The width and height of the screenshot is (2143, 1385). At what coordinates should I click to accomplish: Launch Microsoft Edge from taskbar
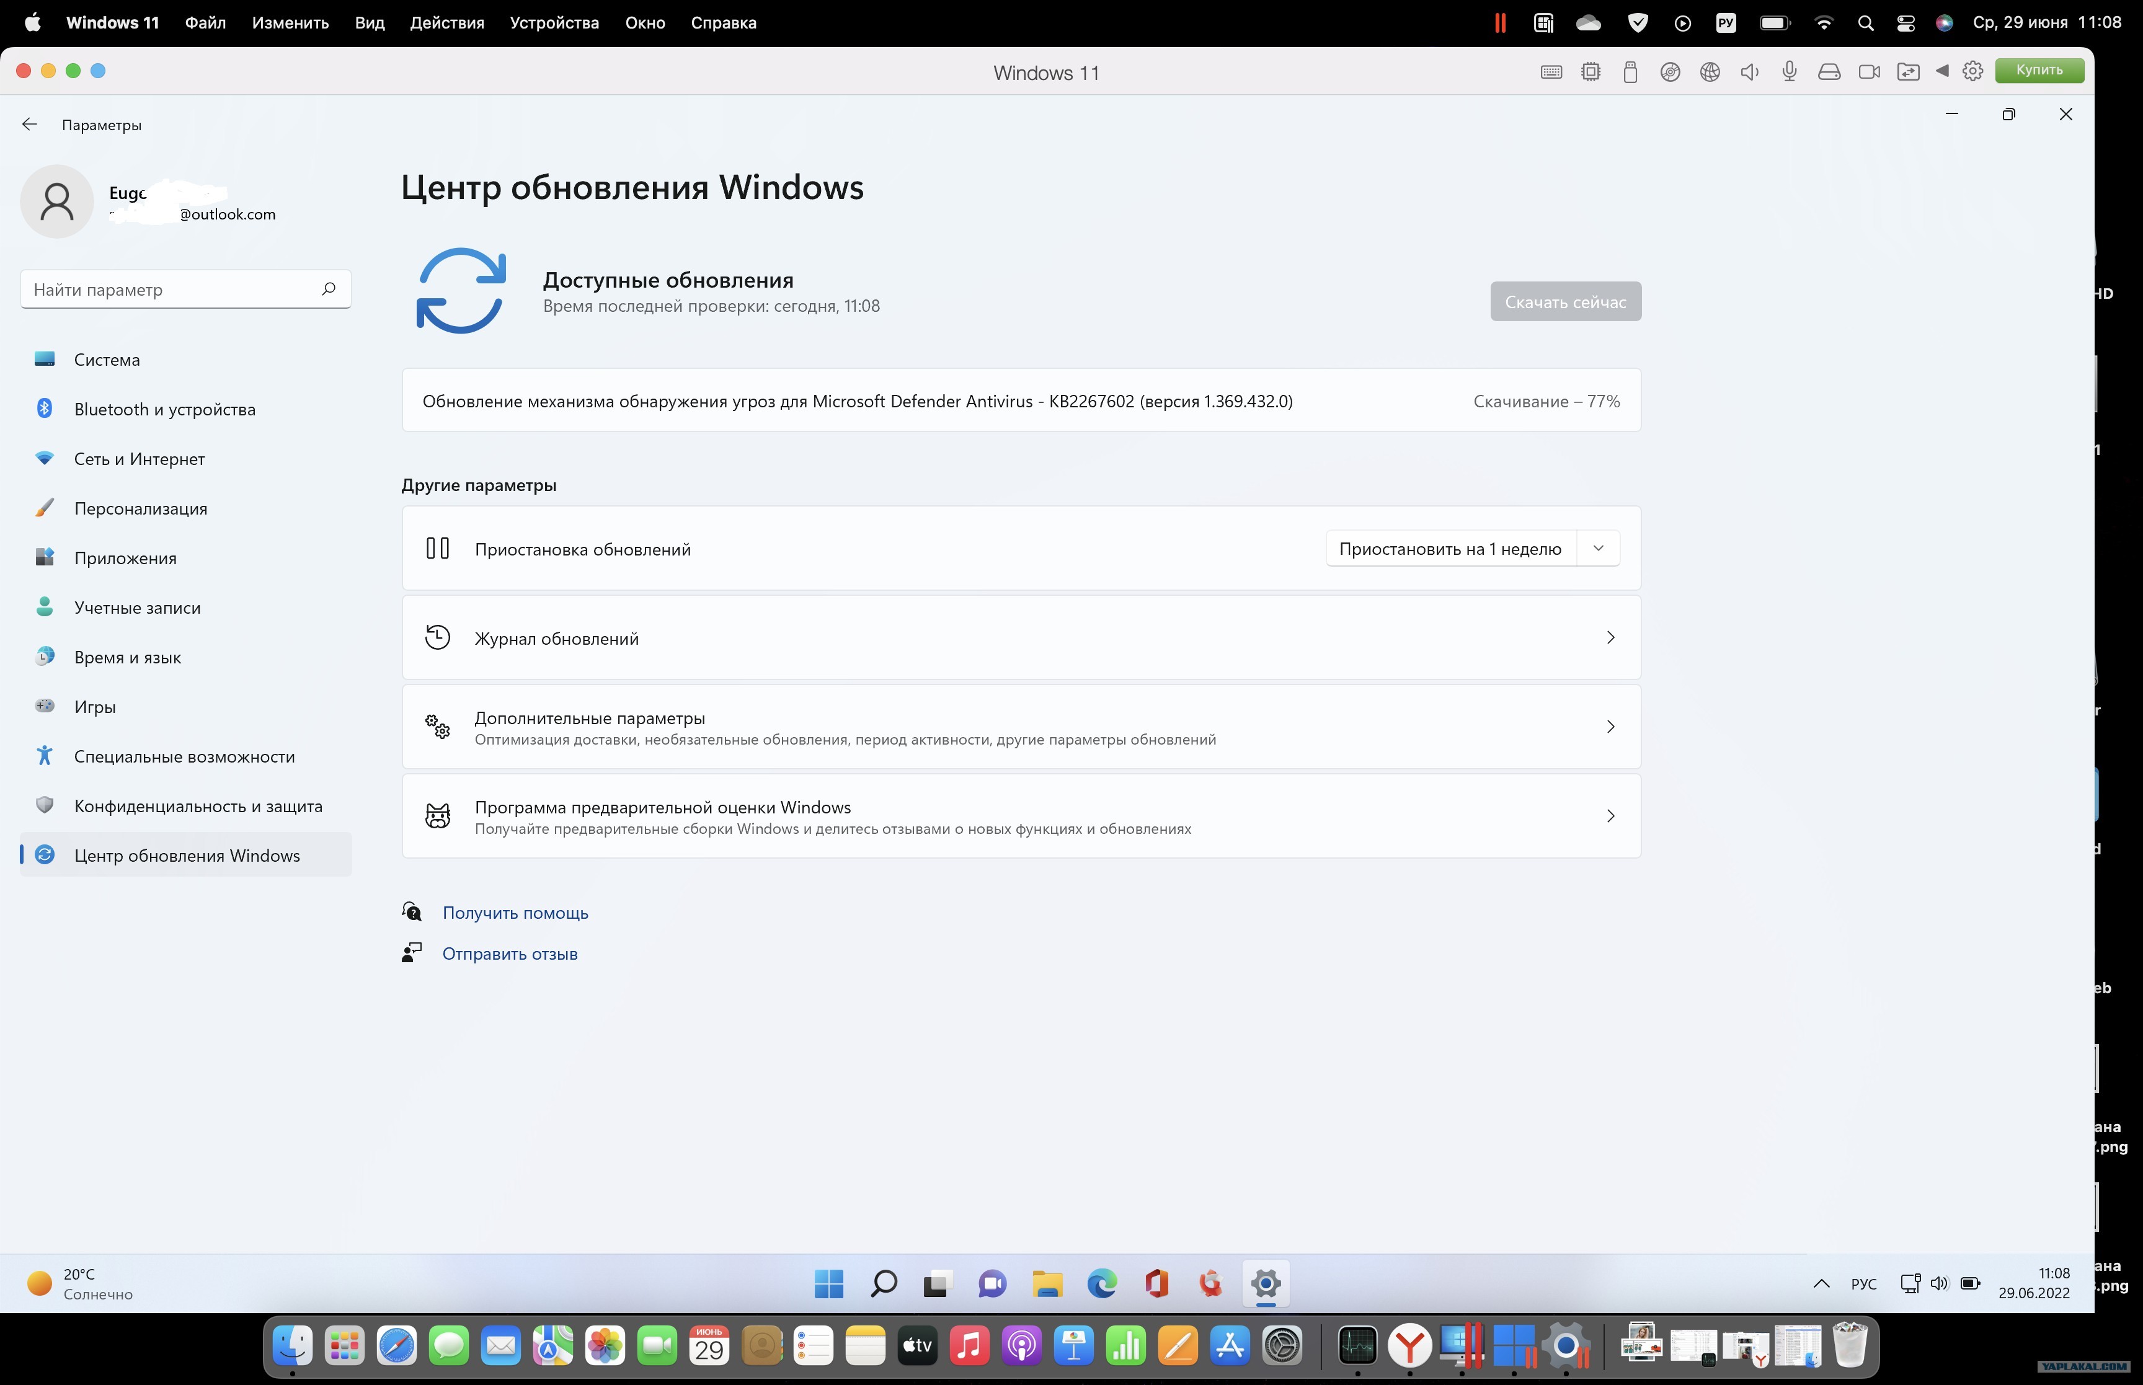pyautogui.click(x=1102, y=1283)
